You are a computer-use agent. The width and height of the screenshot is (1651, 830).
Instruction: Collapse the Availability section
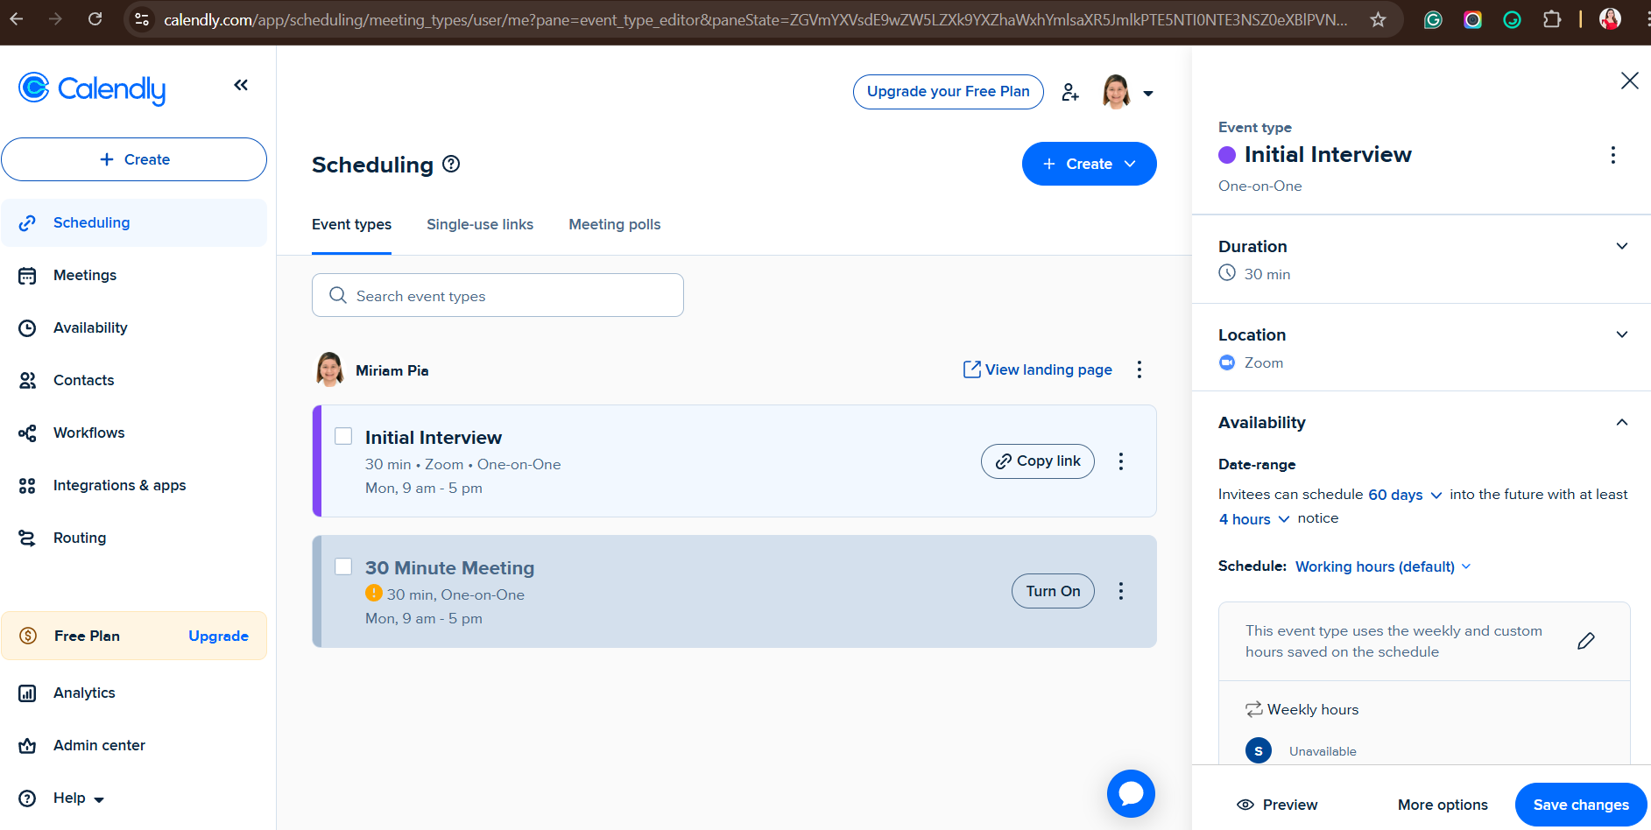1622,422
